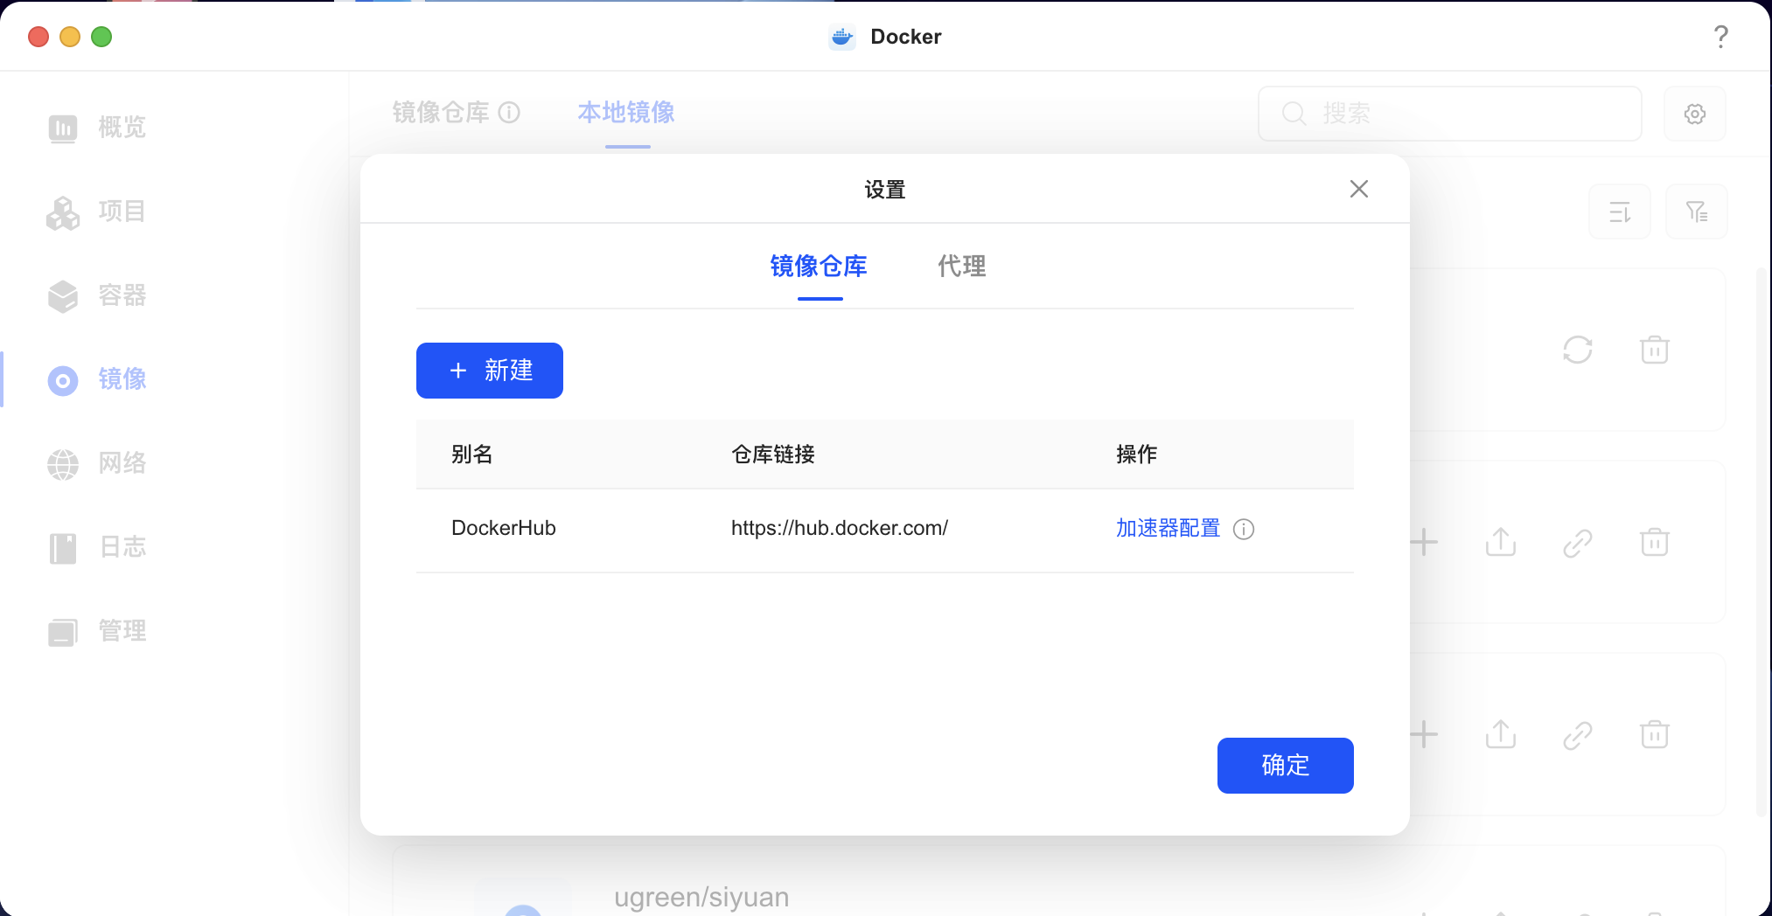Click the Docker whale icon in title bar
The width and height of the screenshot is (1772, 916).
[x=842, y=37]
